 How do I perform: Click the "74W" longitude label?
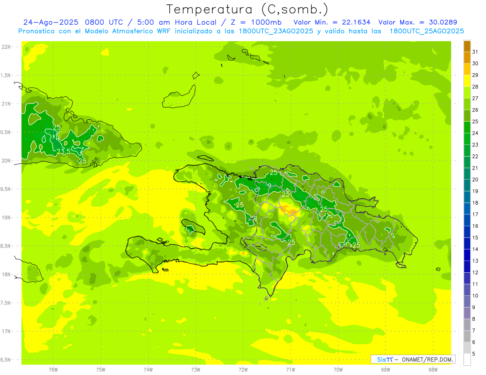coord(148,370)
